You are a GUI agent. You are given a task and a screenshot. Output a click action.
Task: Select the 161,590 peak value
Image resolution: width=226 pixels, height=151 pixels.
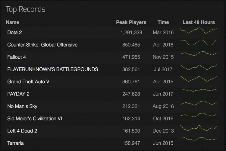(x=131, y=131)
